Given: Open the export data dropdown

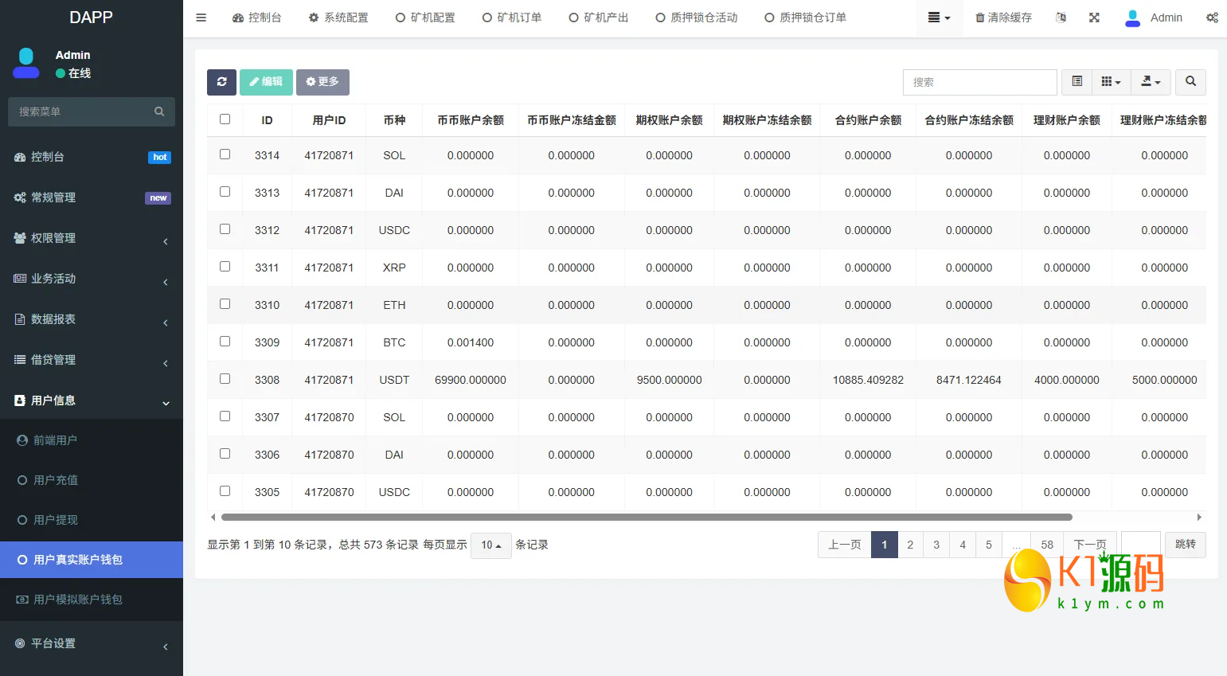Looking at the screenshot, I should tap(1151, 82).
